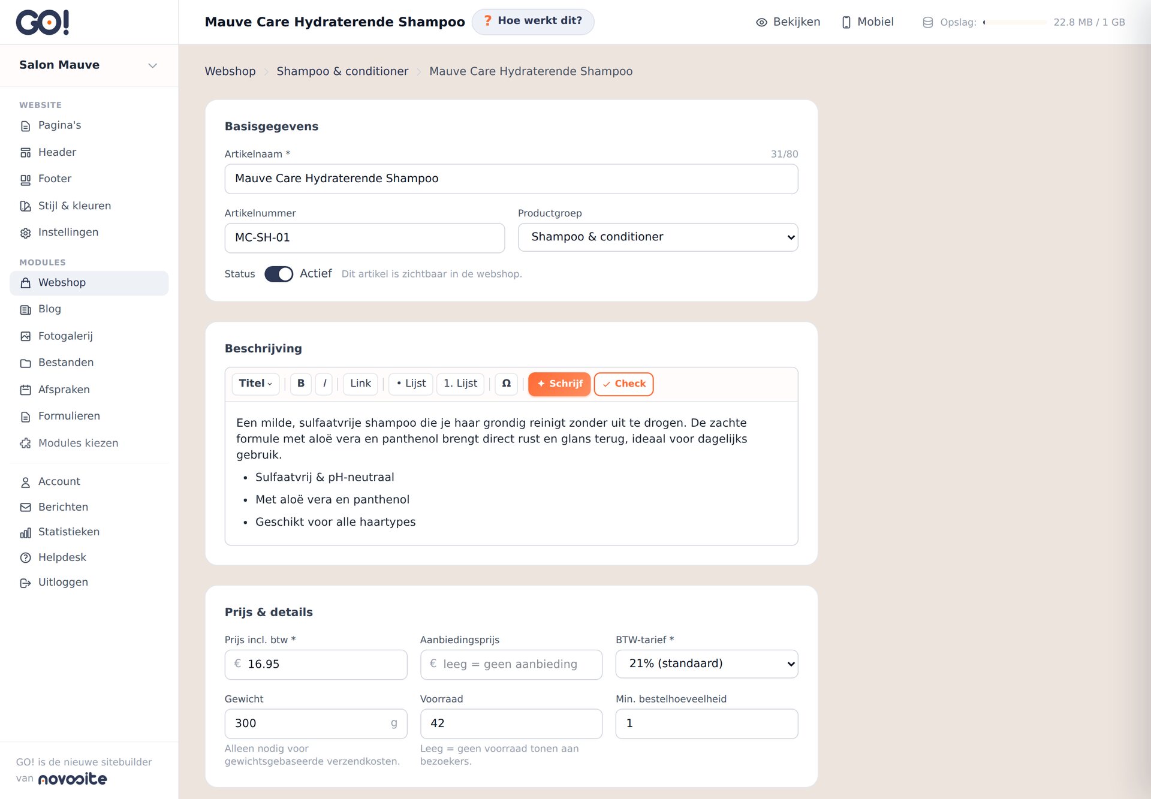Screen dimensions: 1151x799
Task: Click the orange Schrijf button
Action: point(559,384)
